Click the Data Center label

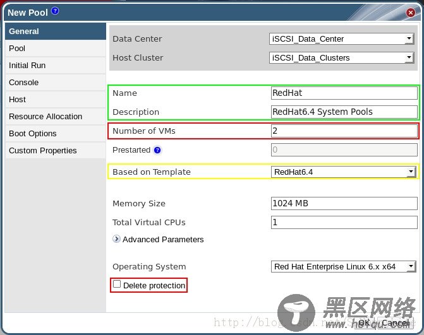(x=137, y=39)
